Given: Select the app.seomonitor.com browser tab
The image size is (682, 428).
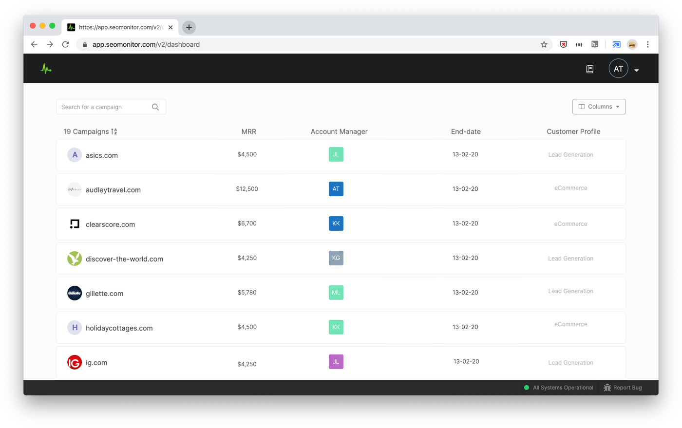Looking at the screenshot, I should (120, 27).
